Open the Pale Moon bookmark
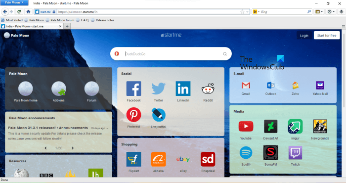 pos(34,20)
